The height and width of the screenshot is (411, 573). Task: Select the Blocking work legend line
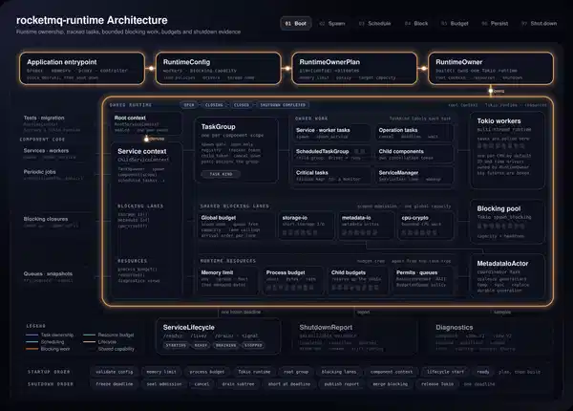32,349
